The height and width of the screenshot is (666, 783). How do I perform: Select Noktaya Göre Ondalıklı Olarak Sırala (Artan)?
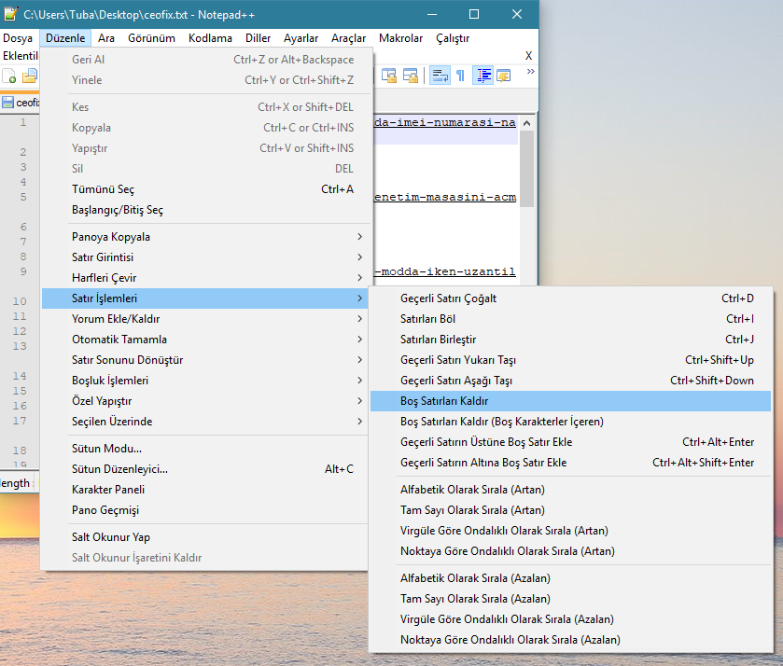(571, 550)
